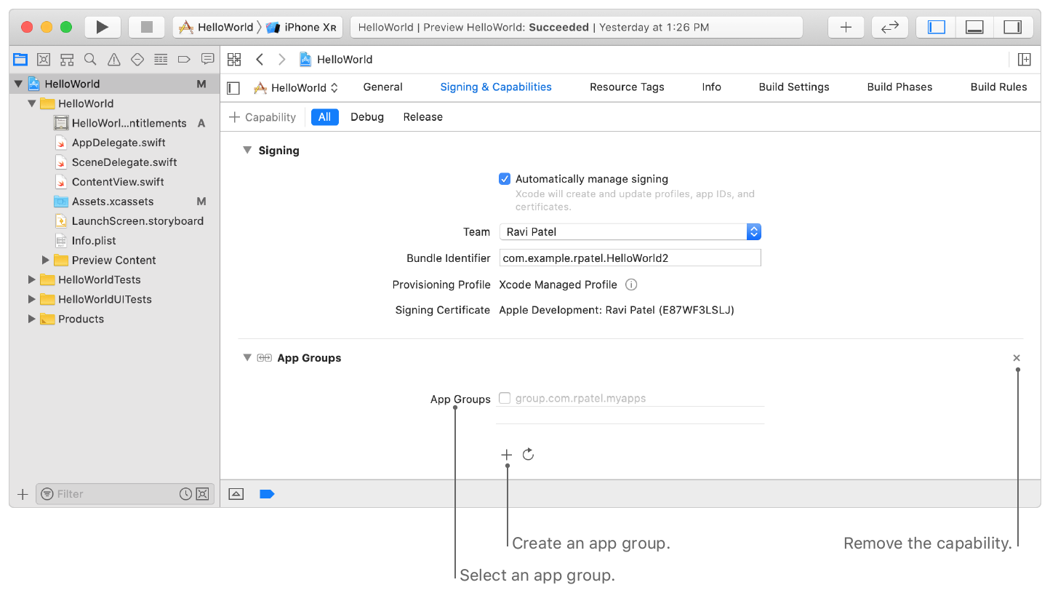Open the Library with plus button
1050x593 pixels.
click(846, 27)
